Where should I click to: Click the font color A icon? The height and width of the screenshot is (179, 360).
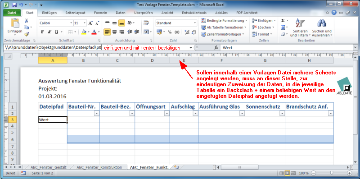(x=94, y=32)
